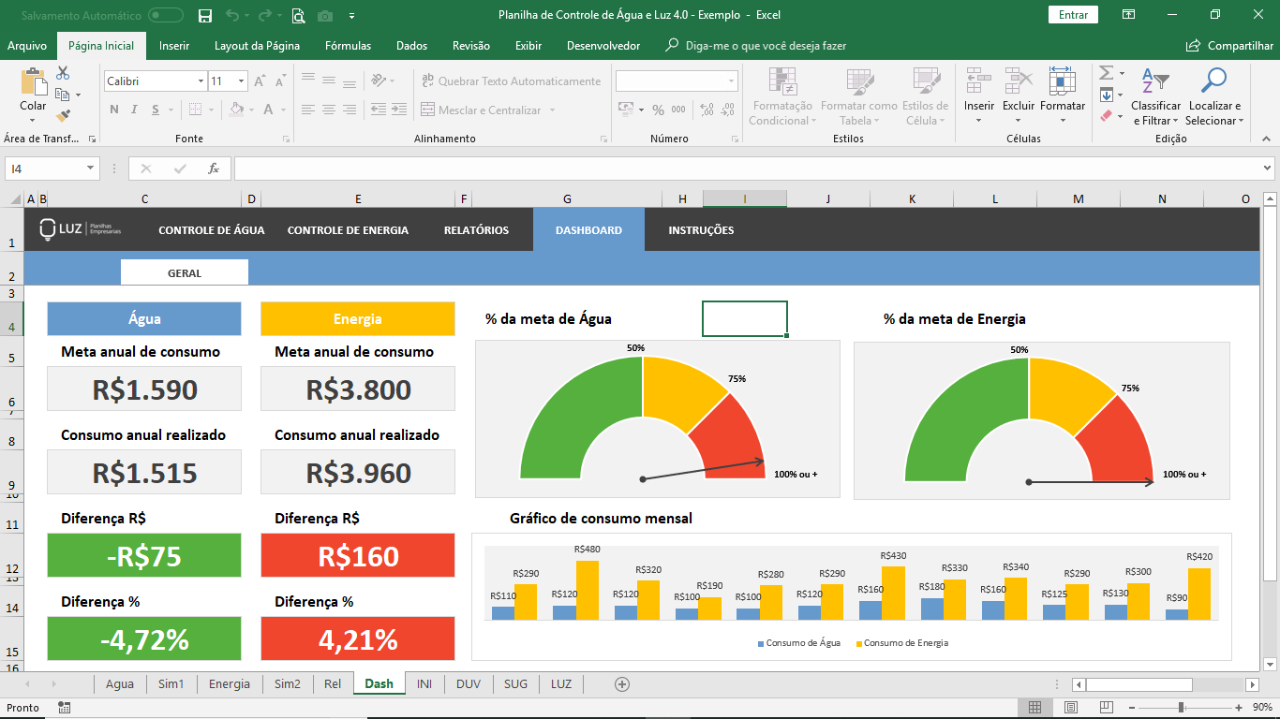Click the Redo arrow icon
This screenshot has height=719, width=1280.
[265, 15]
